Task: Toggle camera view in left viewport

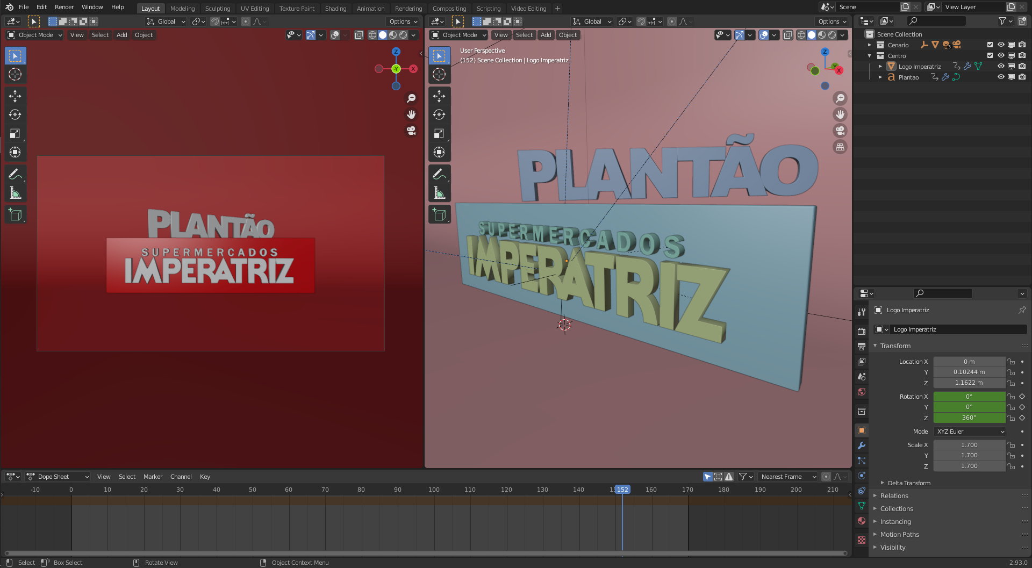Action: pos(411,131)
